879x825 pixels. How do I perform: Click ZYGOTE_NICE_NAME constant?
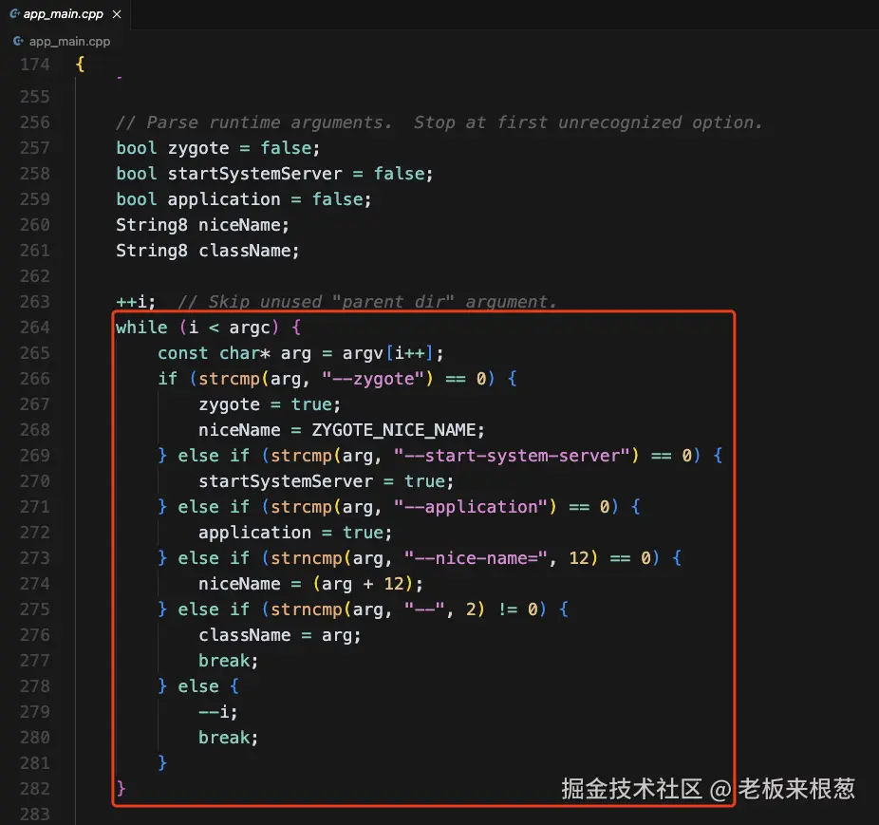click(x=394, y=430)
